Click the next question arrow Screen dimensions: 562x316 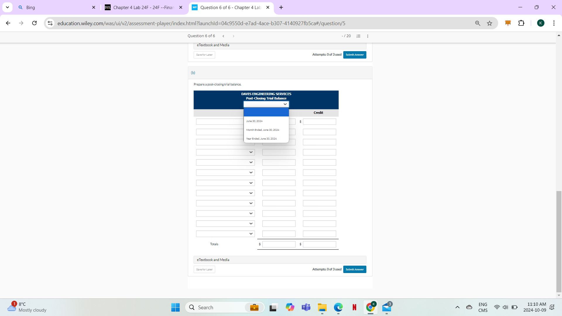tap(234, 36)
